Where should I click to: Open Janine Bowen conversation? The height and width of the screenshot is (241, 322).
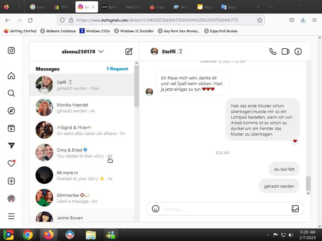tap(82, 216)
